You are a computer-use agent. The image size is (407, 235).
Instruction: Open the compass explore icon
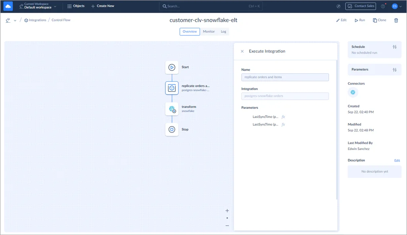click(339, 6)
